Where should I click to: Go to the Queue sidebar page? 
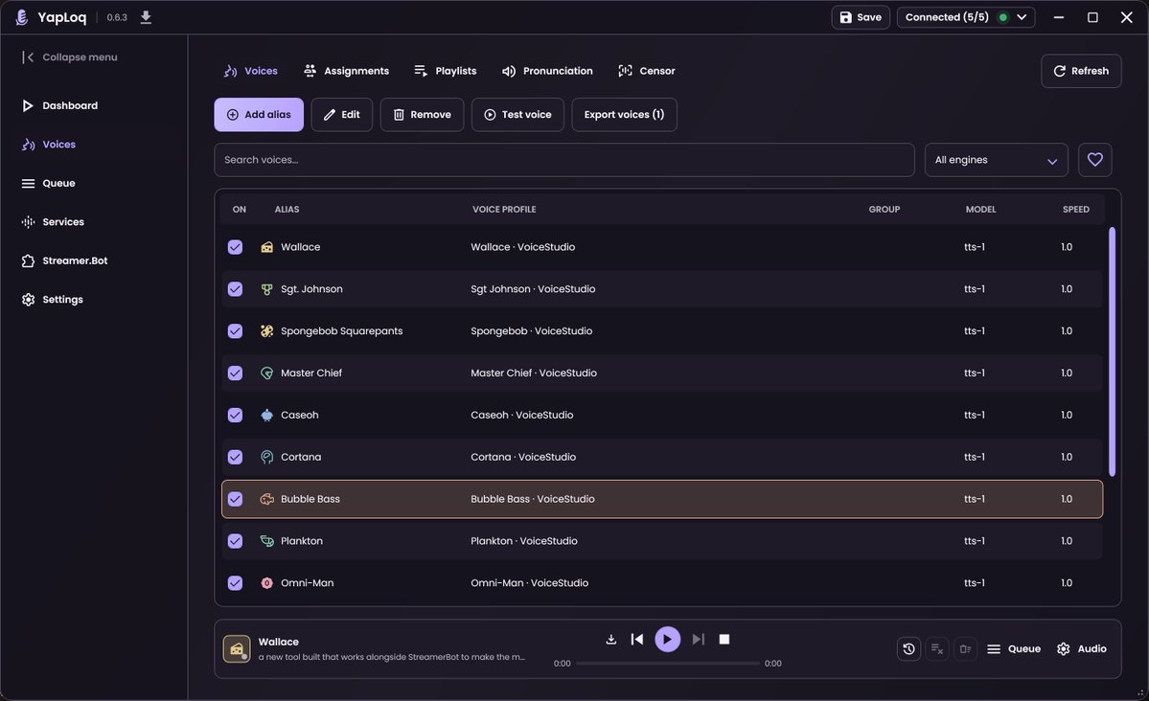pos(48,183)
